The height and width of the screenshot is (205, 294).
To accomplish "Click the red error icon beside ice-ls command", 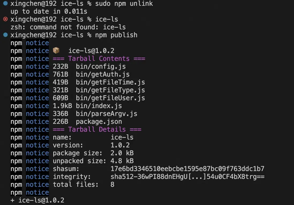I will pyautogui.click(x=5, y=19).
